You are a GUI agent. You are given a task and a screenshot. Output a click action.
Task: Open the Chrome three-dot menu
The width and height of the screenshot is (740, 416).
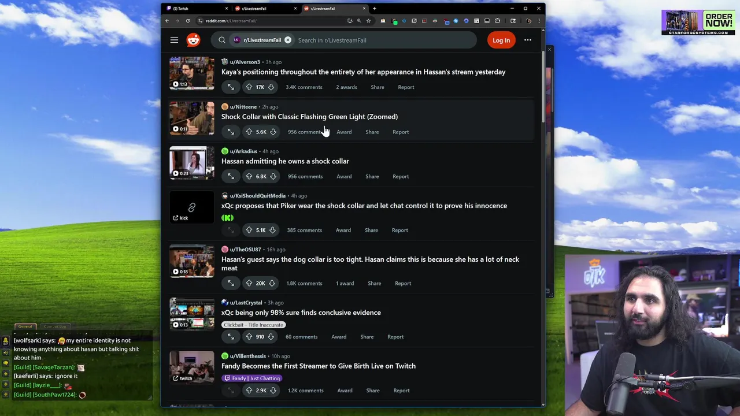539,21
